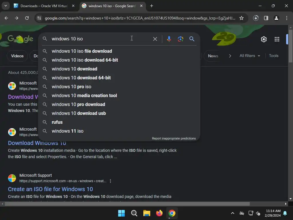Start voice search with microphone icon
The width and height of the screenshot is (293, 220).
169,39
